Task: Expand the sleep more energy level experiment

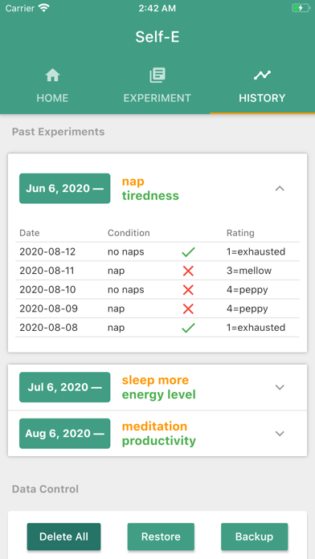Action: coord(280,387)
